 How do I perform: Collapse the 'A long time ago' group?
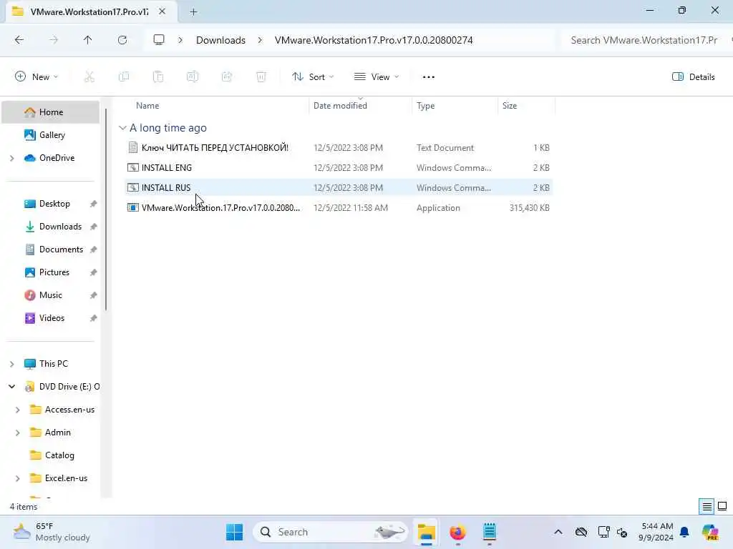click(x=122, y=128)
